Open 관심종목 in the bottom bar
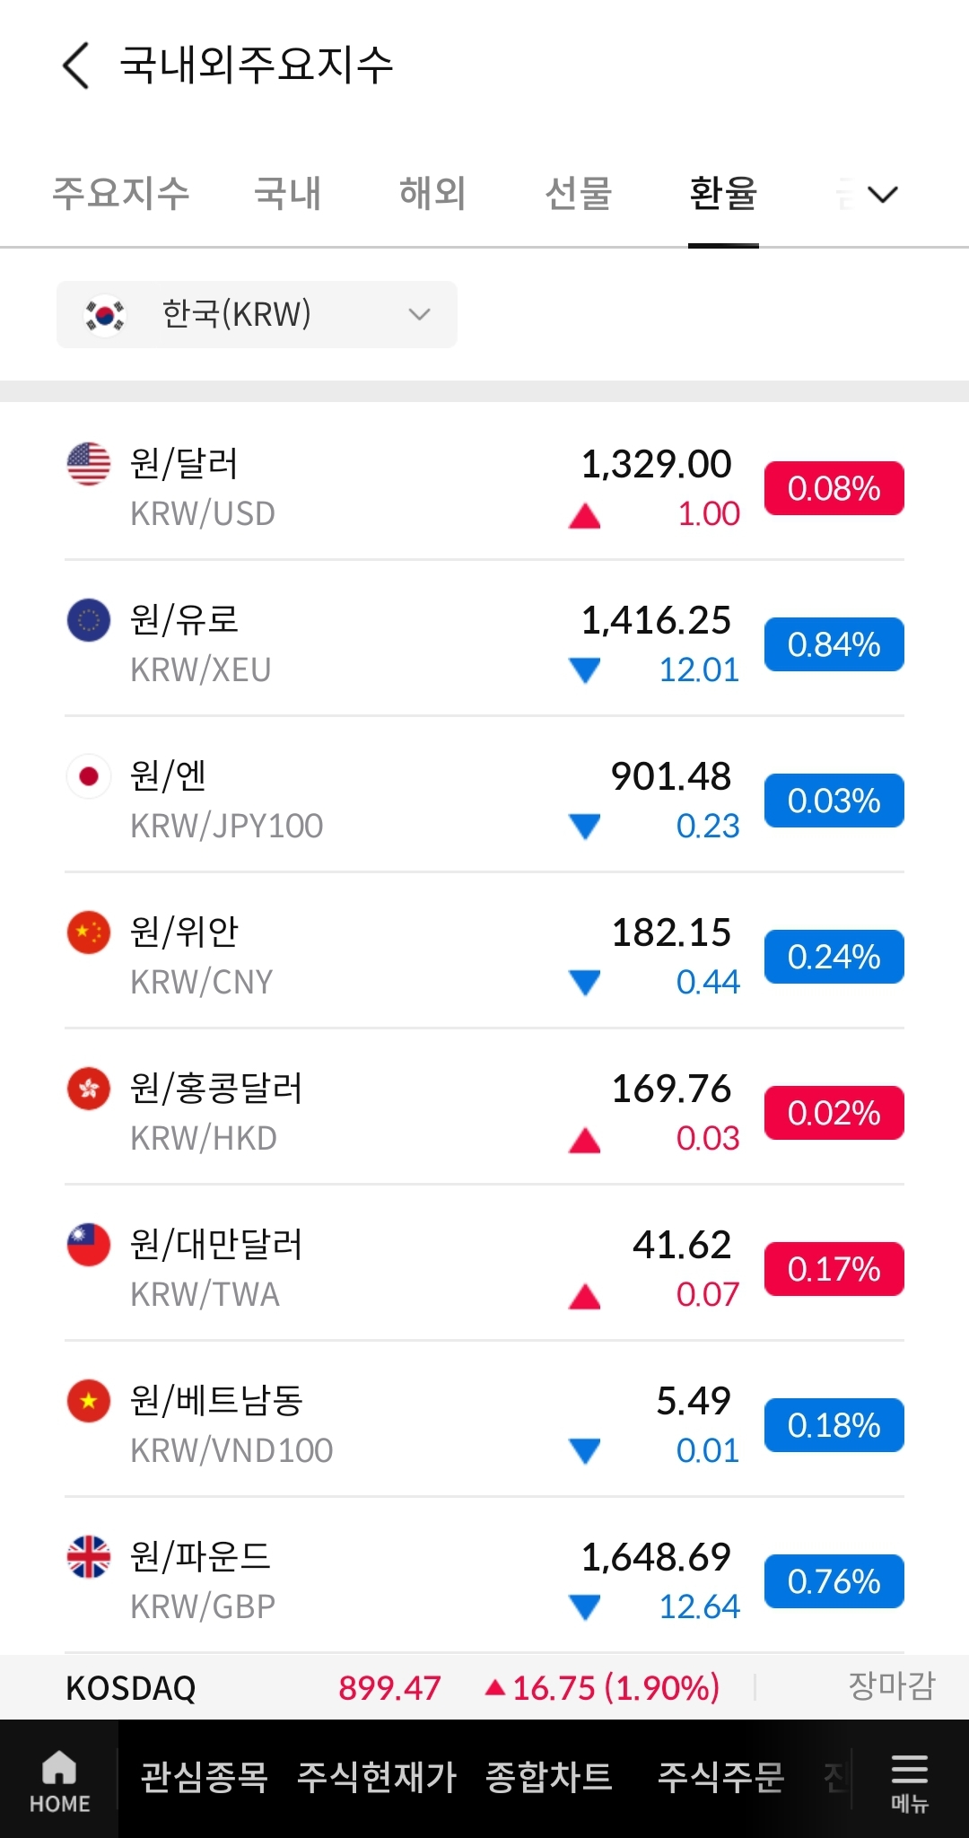969x1838 pixels. [205, 1778]
